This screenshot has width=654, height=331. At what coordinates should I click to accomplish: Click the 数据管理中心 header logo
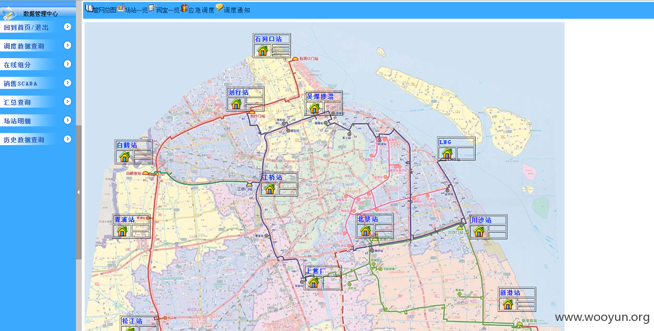tap(10, 13)
